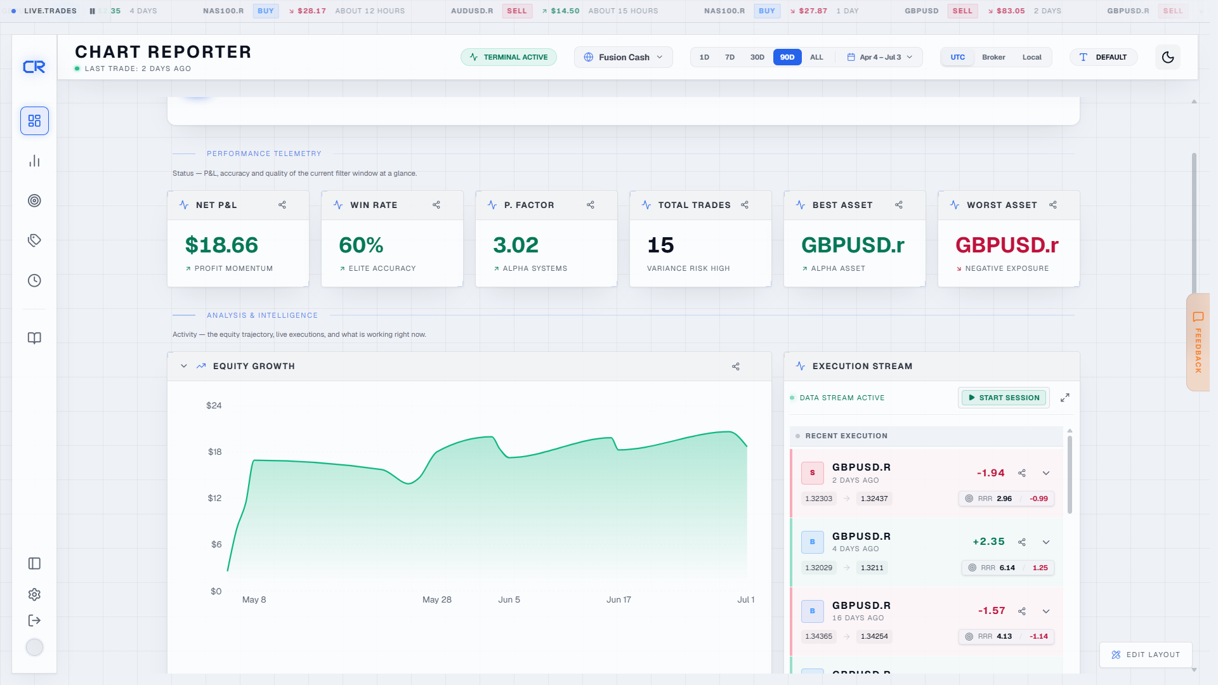Switch timezone to Broker
Image resolution: width=1218 pixels, height=685 pixels.
pos(993,57)
